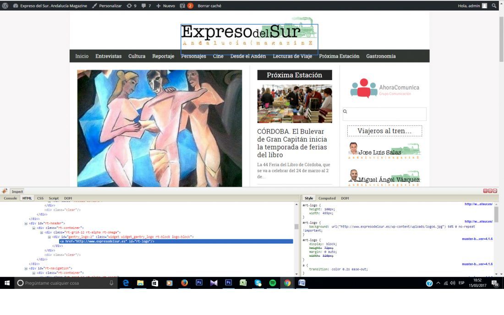Switch to the Console tab
The width and height of the screenshot is (504, 315).
[x=10, y=198]
